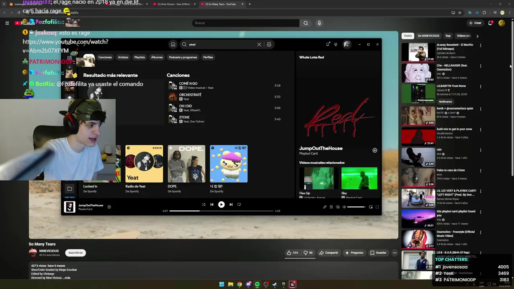Click the Guardar save button
This screenshot has width=514, height=289.
tap(378, 253)
